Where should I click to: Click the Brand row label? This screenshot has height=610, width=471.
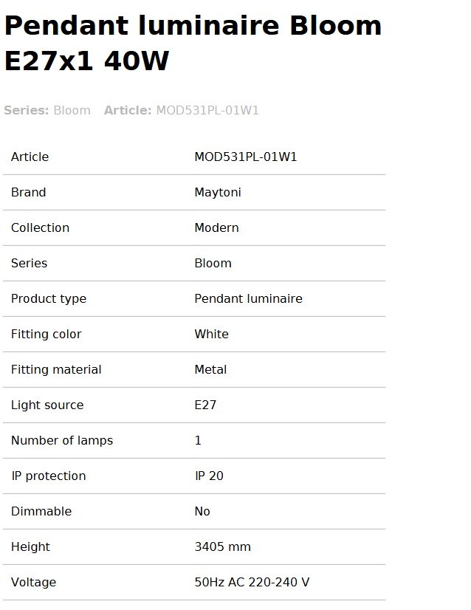pos(28,192)
